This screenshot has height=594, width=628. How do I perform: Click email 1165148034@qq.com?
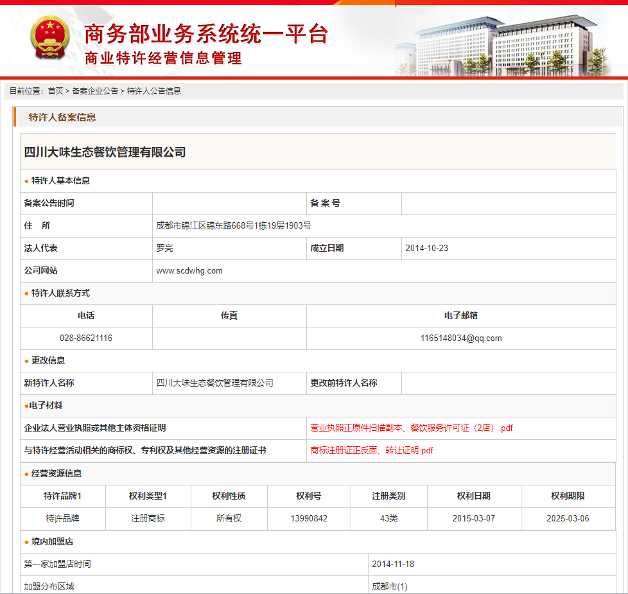[x=461, y=338]
